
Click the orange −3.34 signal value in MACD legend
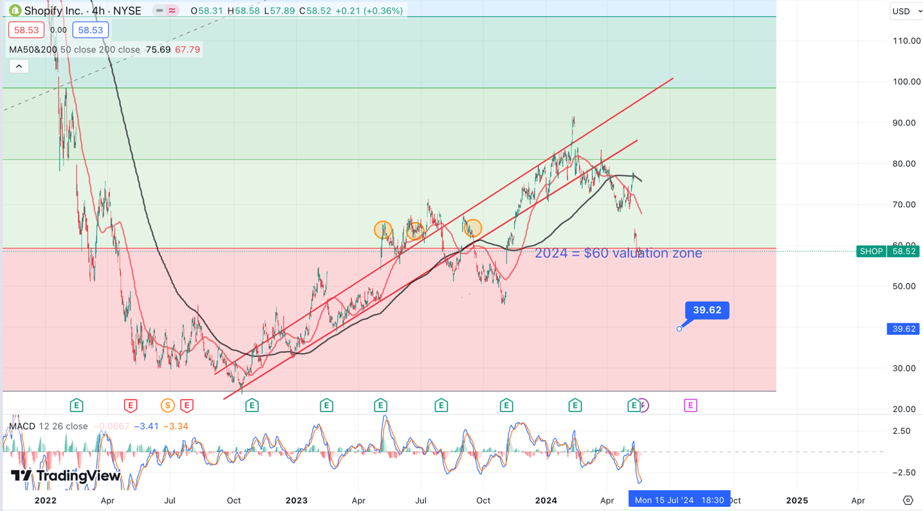176,426
